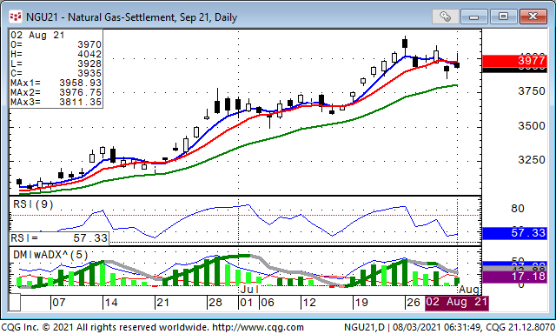Click the 07 date axis label
The image size is (556, 334).
tap(59, 303)
